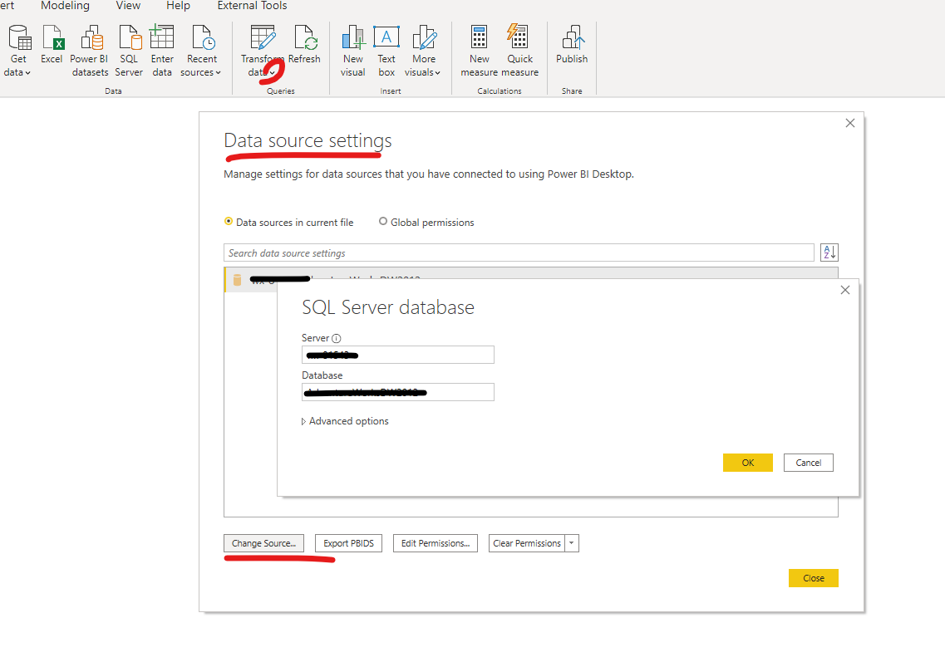Connect to Power BI datasets
Screen dimensions: 945x657
(90, 51)
